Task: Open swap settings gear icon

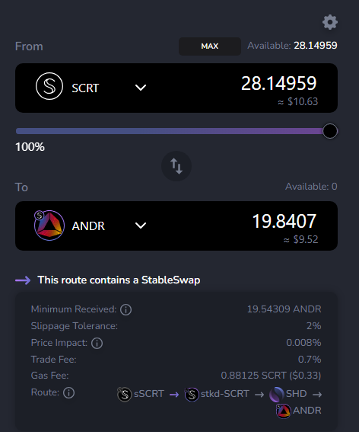Action: tap(330, 22)
